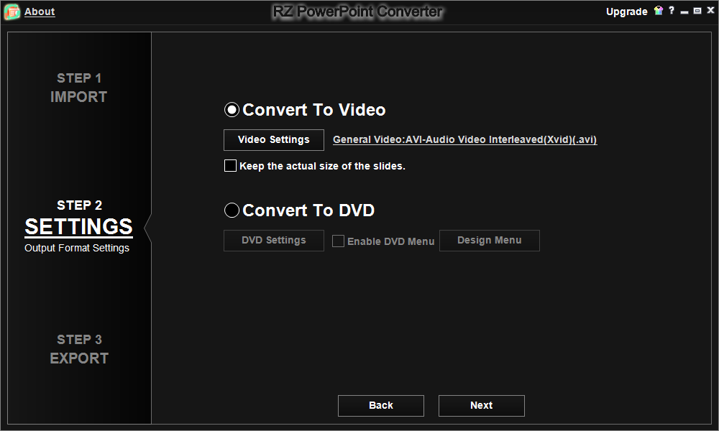Screen dimensions: 719x431
Task: Click the Back button
Action: coord(380,405)
